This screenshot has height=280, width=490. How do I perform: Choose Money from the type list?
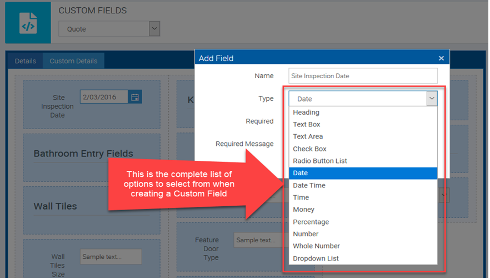[303, 210]
